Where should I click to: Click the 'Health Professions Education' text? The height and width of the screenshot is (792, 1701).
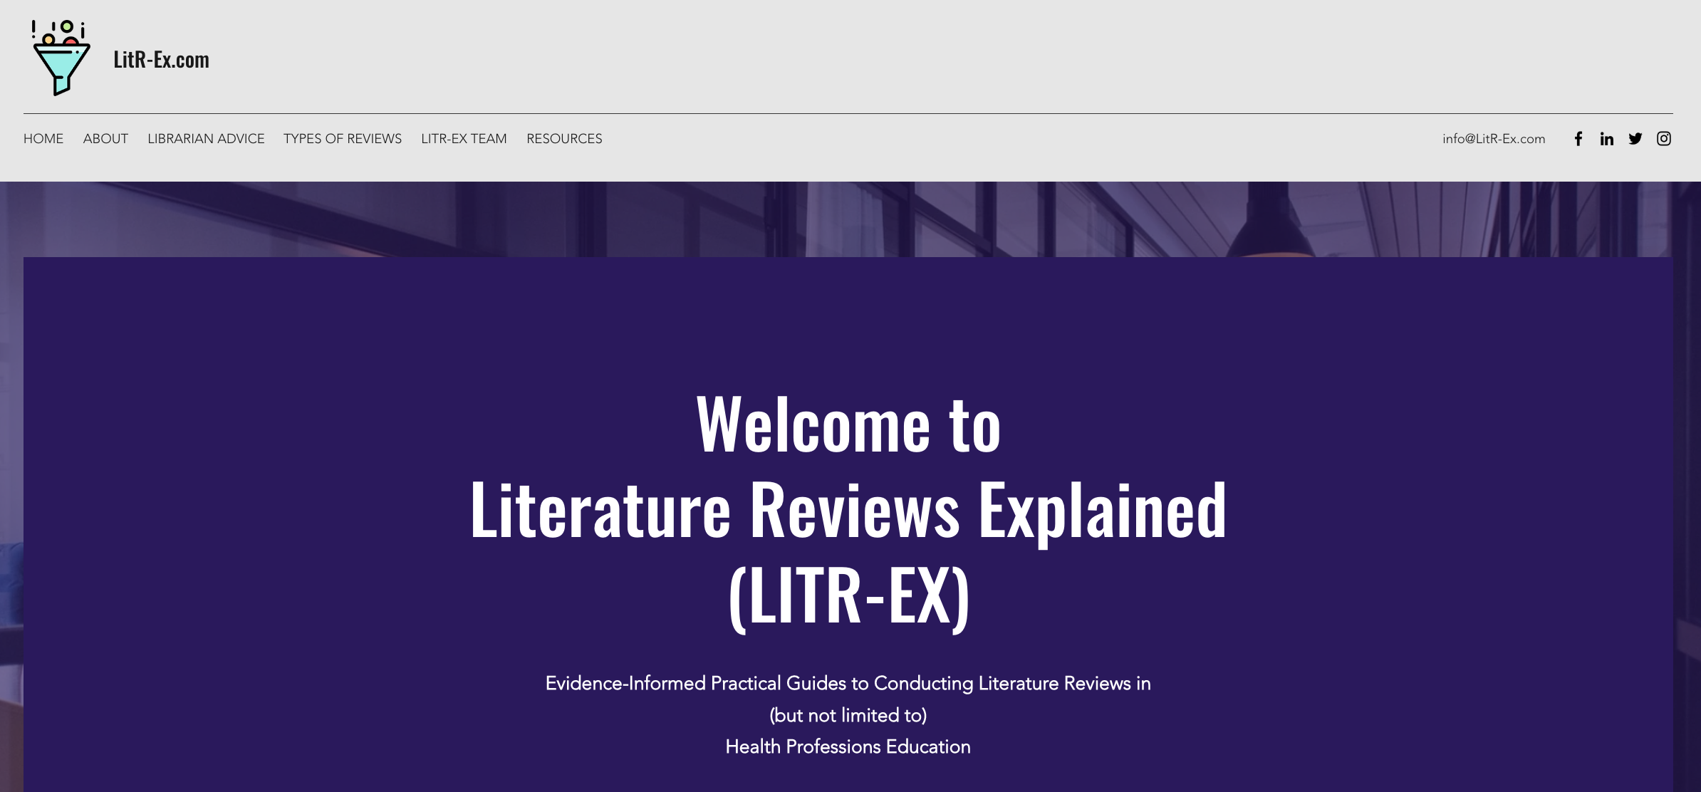click(x=848, y=746)
